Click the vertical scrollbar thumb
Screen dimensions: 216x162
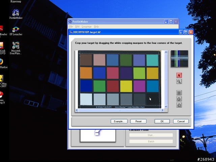[166, 79]
